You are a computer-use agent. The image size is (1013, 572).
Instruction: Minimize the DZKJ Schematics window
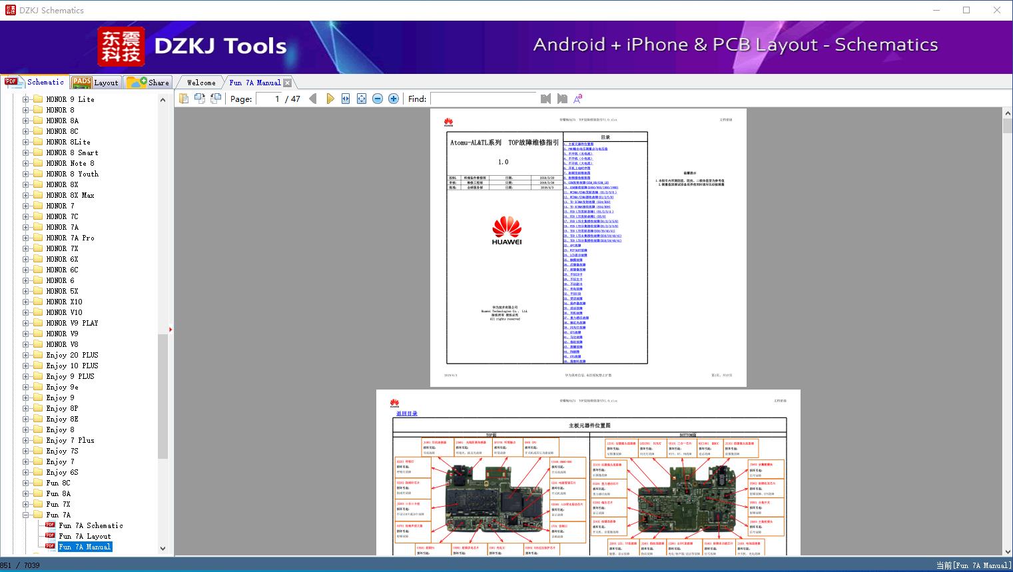point(936,10)
